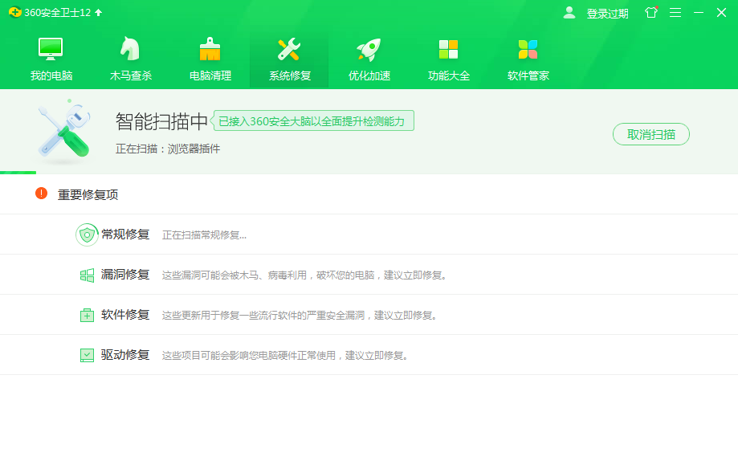This screenshot has width=738, height=465.
Task: Click the checklist icon for 驱动修复
Action: click(87, 355)
